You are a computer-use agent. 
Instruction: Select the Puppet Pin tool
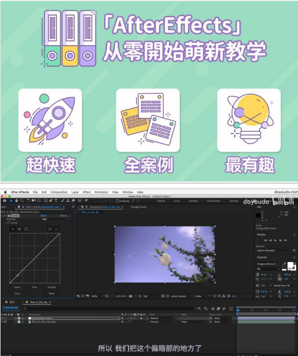(86, 201)
